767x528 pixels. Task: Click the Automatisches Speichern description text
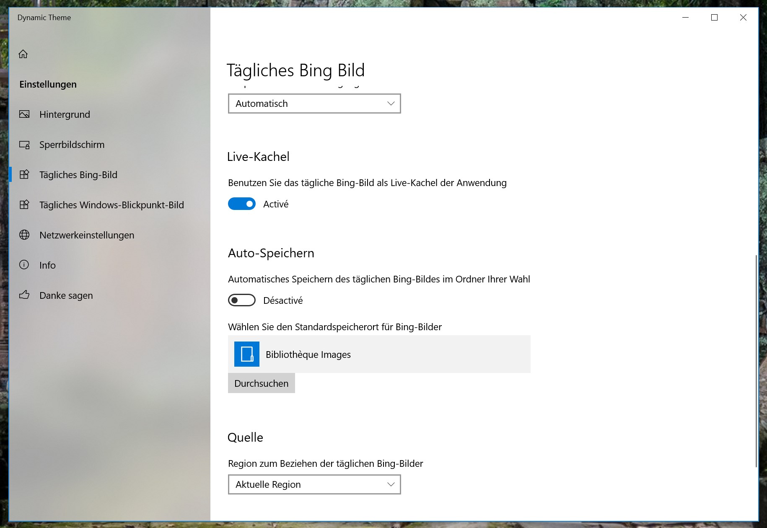(x=379, y=279)
